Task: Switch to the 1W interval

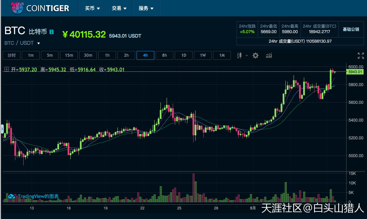Action: point(203,55)
